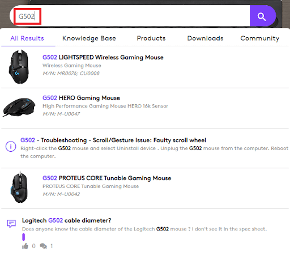
Task: Click the purple tag under cable question
Action: [24, 237]
